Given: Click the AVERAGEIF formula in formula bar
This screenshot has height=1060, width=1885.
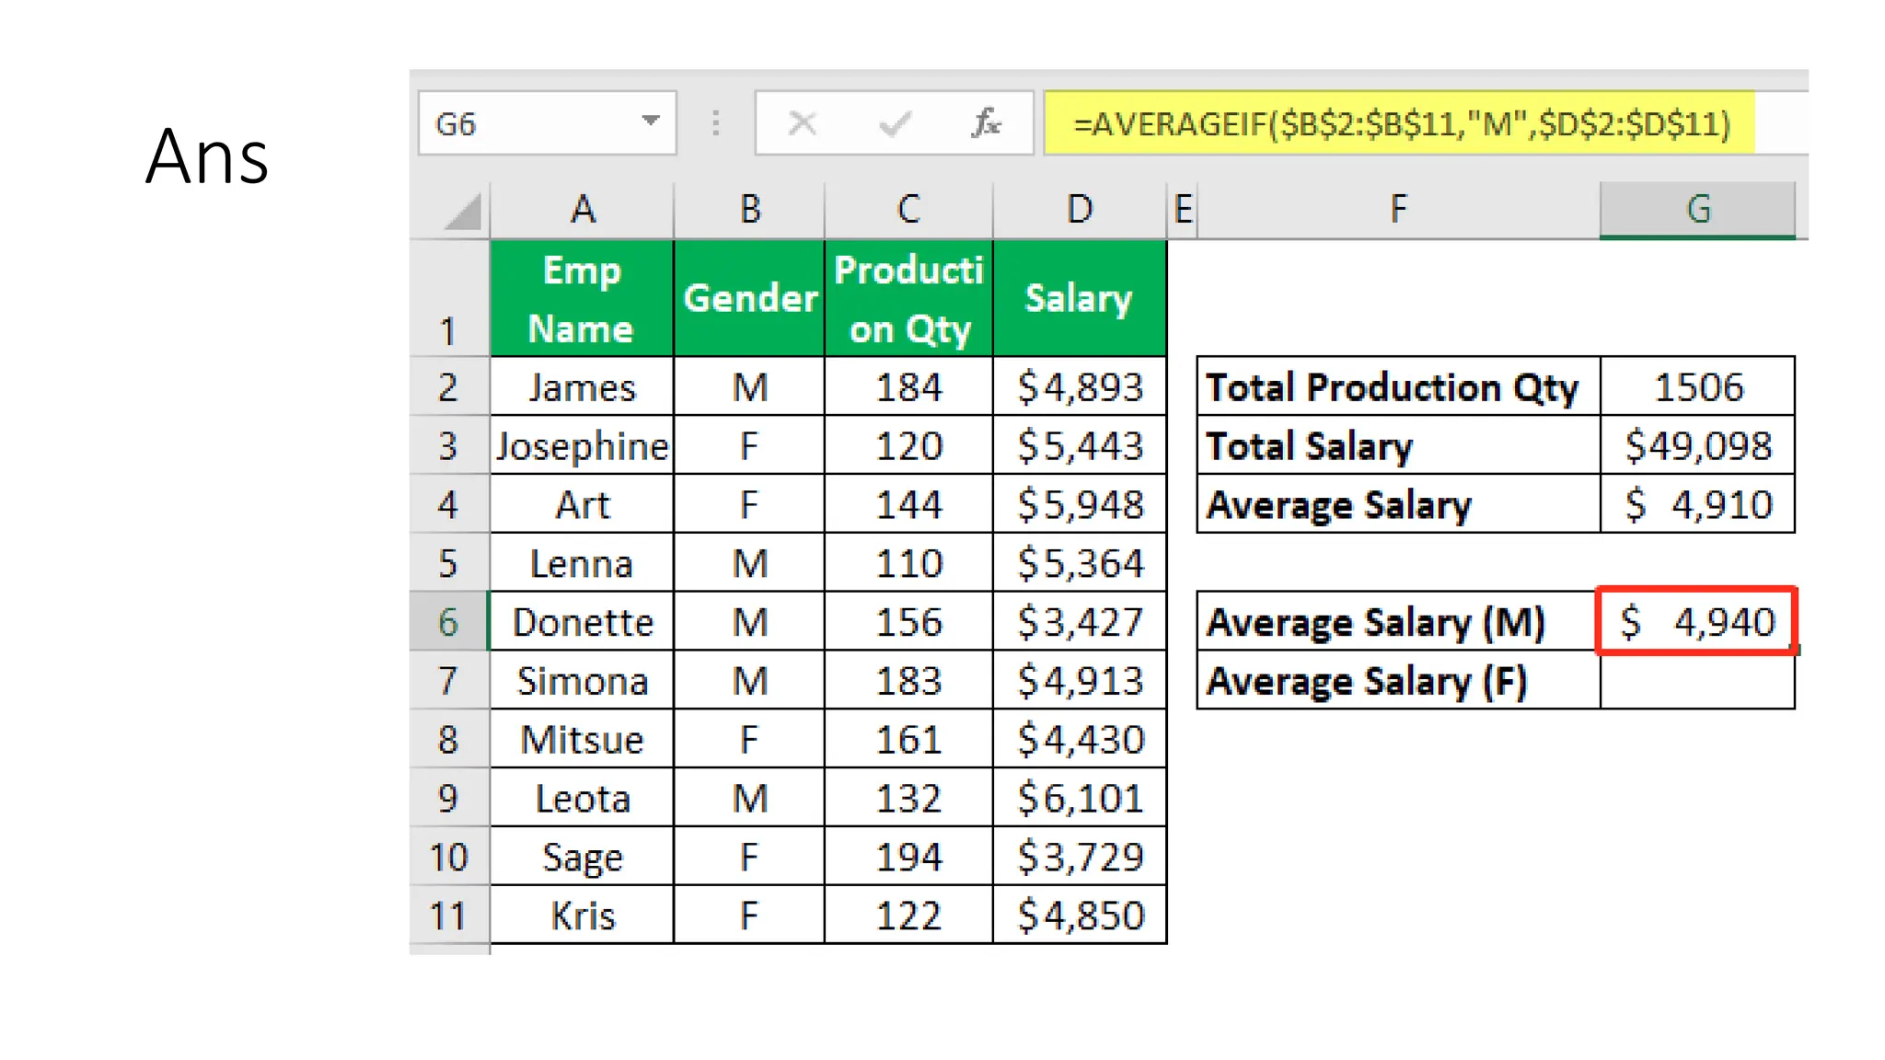Looking at the screenshot, I should pos(1401,122).
